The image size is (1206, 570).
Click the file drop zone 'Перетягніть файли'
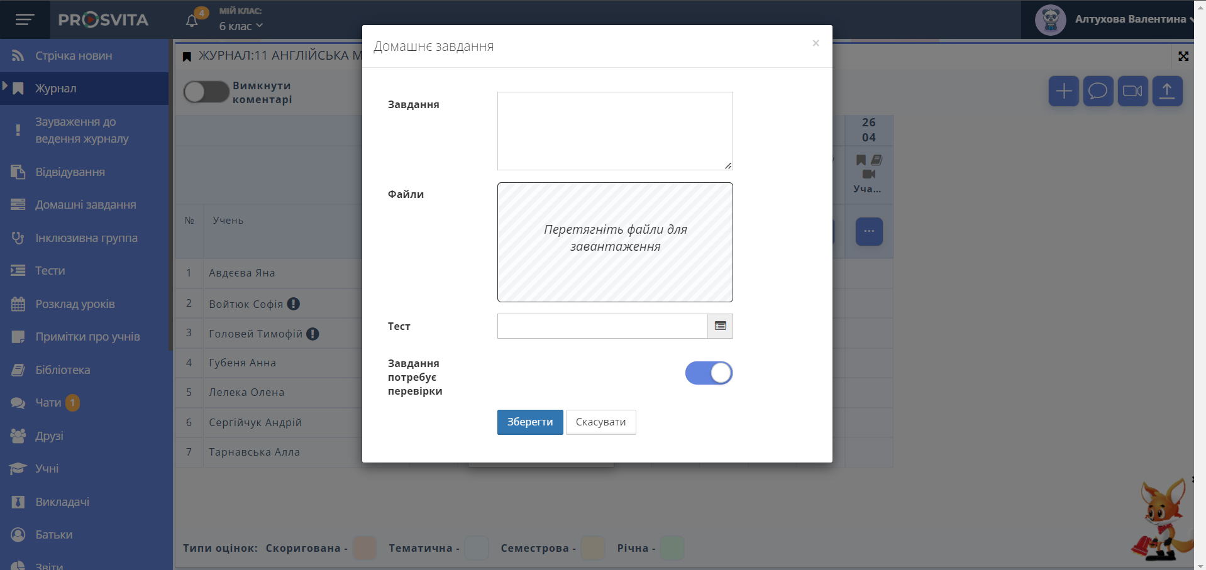click(x=614, y=242)
